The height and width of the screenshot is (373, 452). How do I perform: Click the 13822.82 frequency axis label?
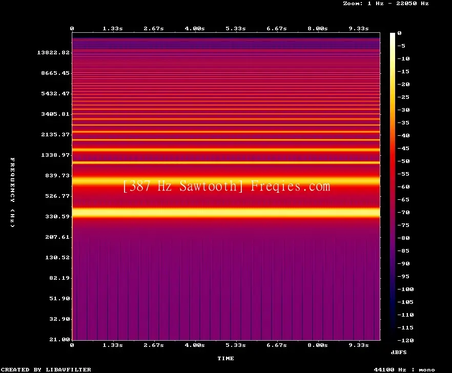[x=53, y=52]
